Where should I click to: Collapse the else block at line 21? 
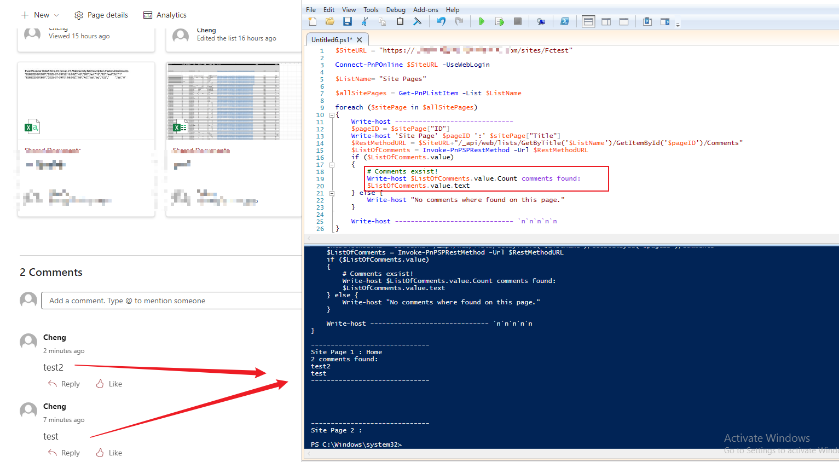click(332, 193)
